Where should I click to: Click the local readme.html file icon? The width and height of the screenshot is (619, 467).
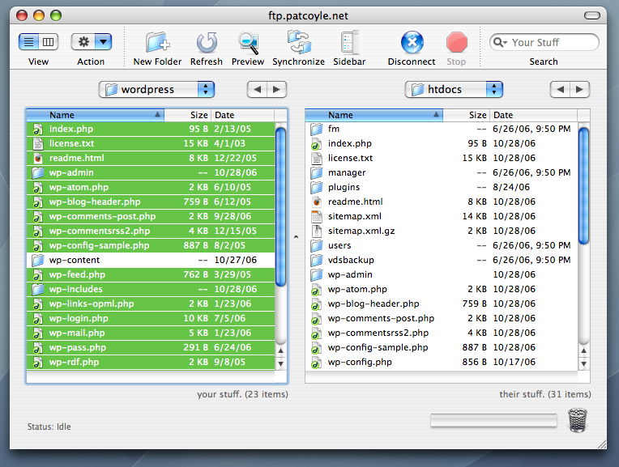point(38,158)
